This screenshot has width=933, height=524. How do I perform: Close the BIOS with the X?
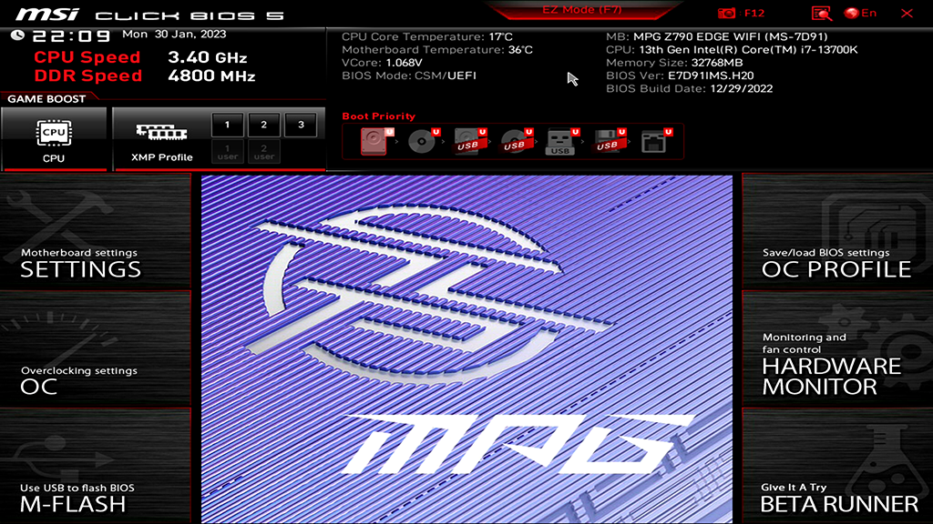[907, 13]
